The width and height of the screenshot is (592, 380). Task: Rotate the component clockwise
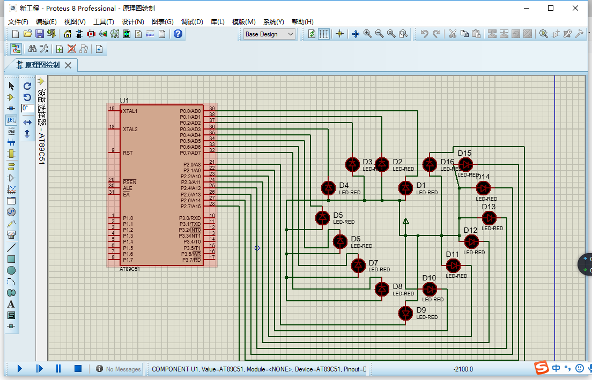pyautogui.click(x=27, y=86)
